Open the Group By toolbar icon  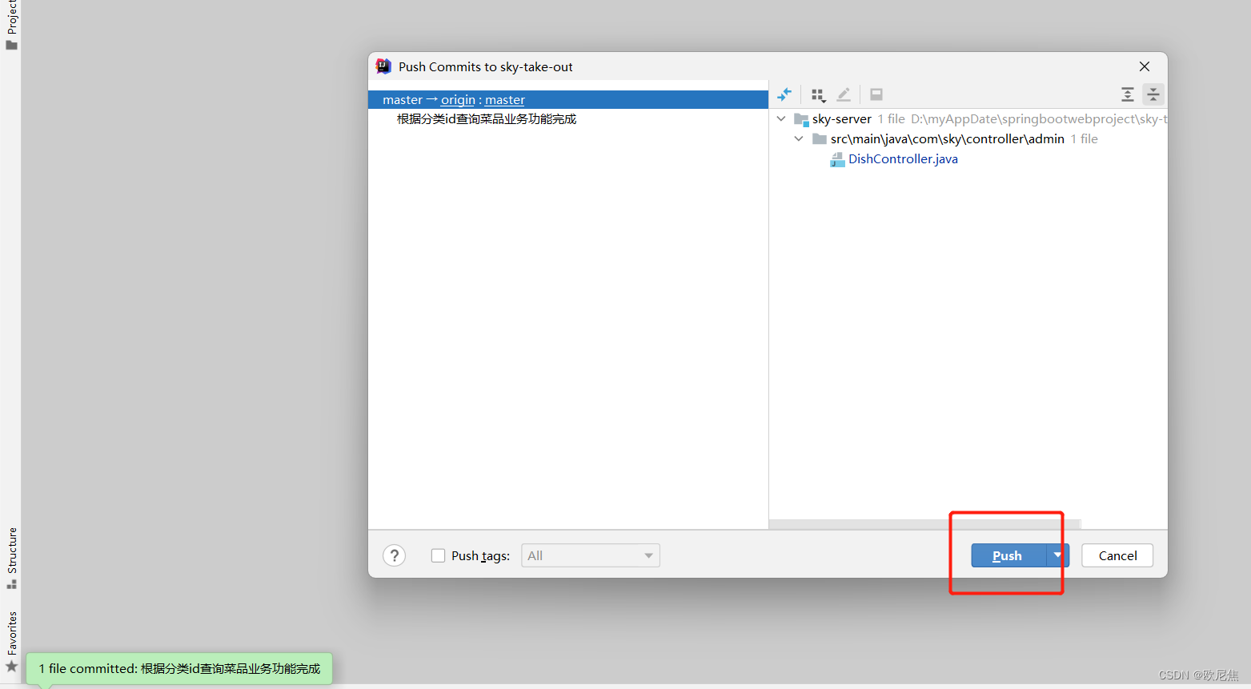(x=818, y=94)
